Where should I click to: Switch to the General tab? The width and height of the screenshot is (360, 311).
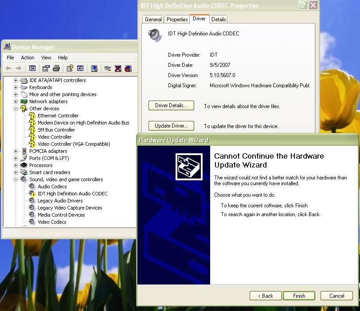click(153, 19)
